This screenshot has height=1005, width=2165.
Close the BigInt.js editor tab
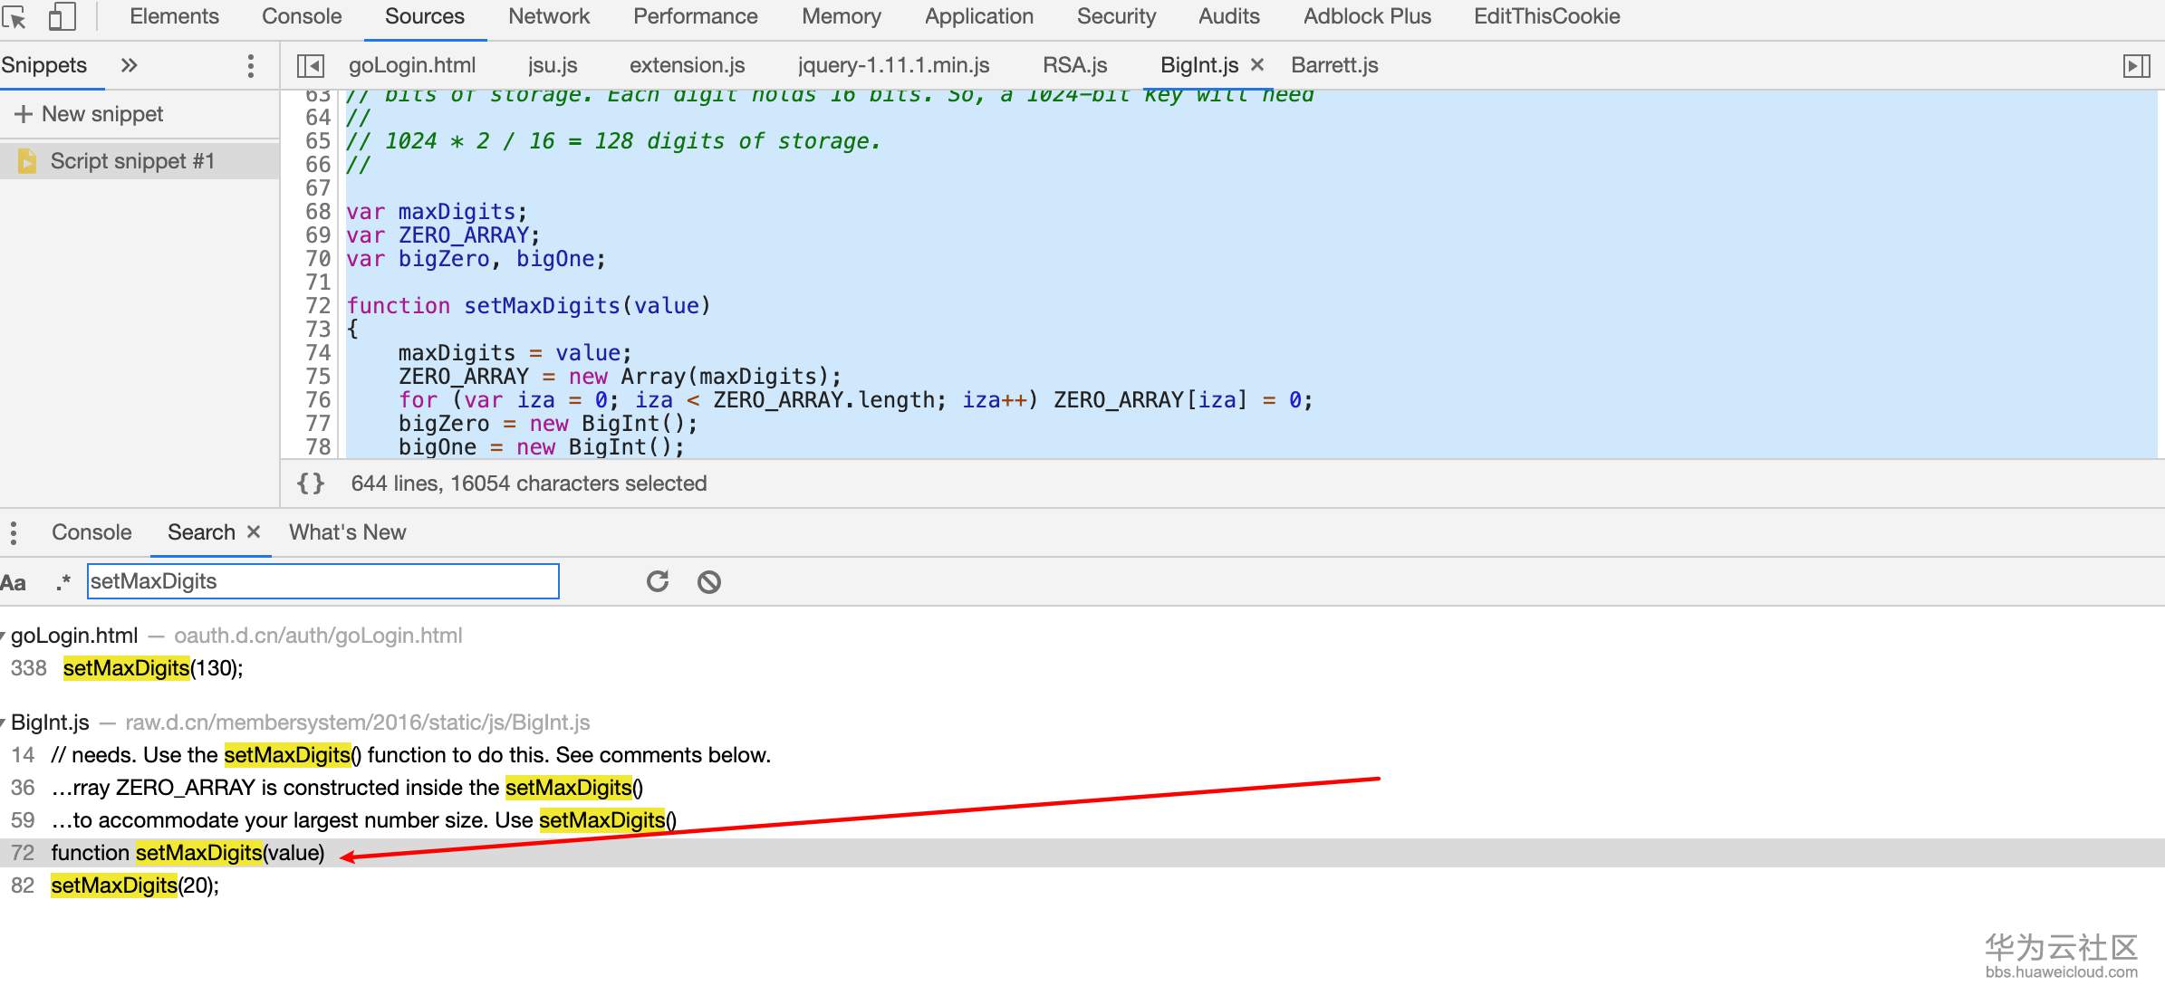[x=1256, y=65]
